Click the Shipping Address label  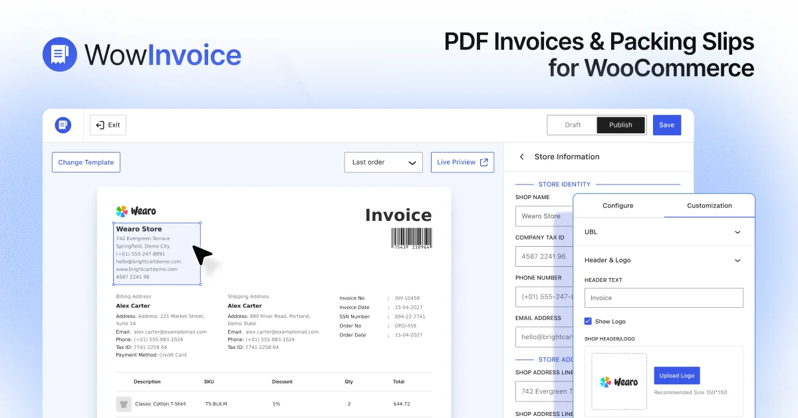click(x=248, y=297)
